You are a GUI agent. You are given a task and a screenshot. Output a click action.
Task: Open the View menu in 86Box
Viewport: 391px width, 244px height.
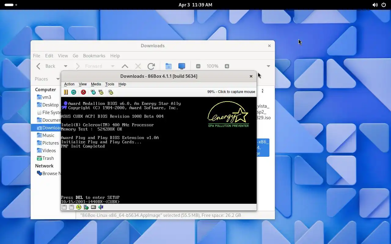point(83,84)
